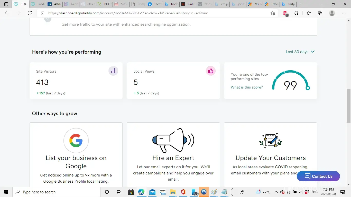Click the performance score 99 gauge
The height and width of the screenshot is (197, 351).
(291, 81)
